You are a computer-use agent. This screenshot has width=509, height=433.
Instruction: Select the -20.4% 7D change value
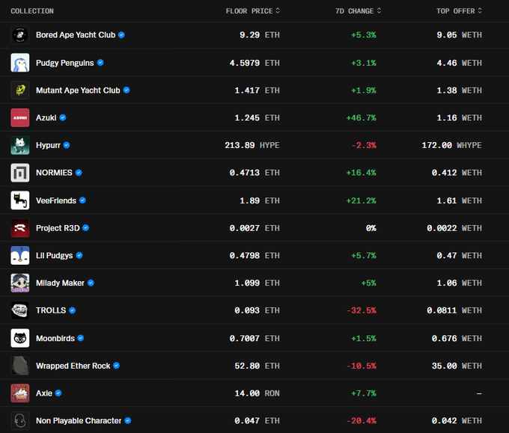coord(362,421)
